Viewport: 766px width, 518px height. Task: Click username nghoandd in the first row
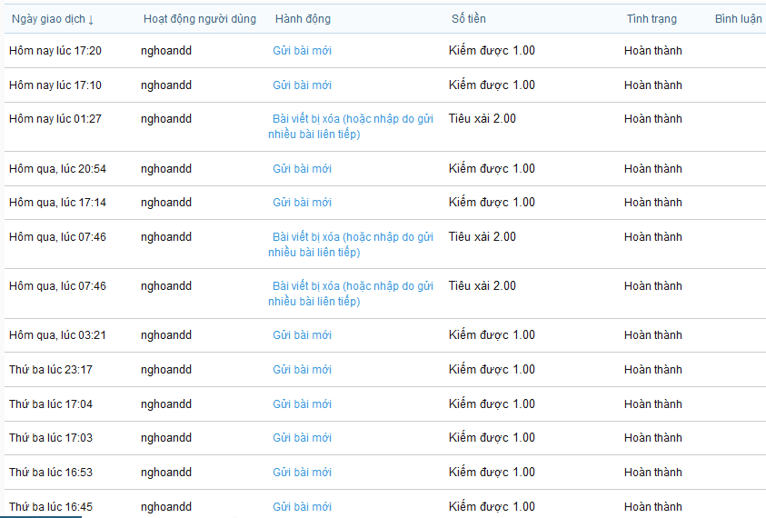pyautogui.click(x=166, y=51)
